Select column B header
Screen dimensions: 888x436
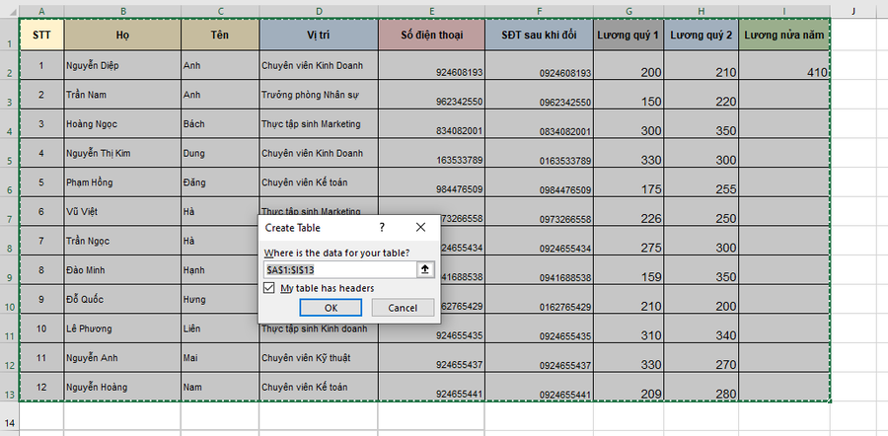pyautogui.click(x=123, y=11)
